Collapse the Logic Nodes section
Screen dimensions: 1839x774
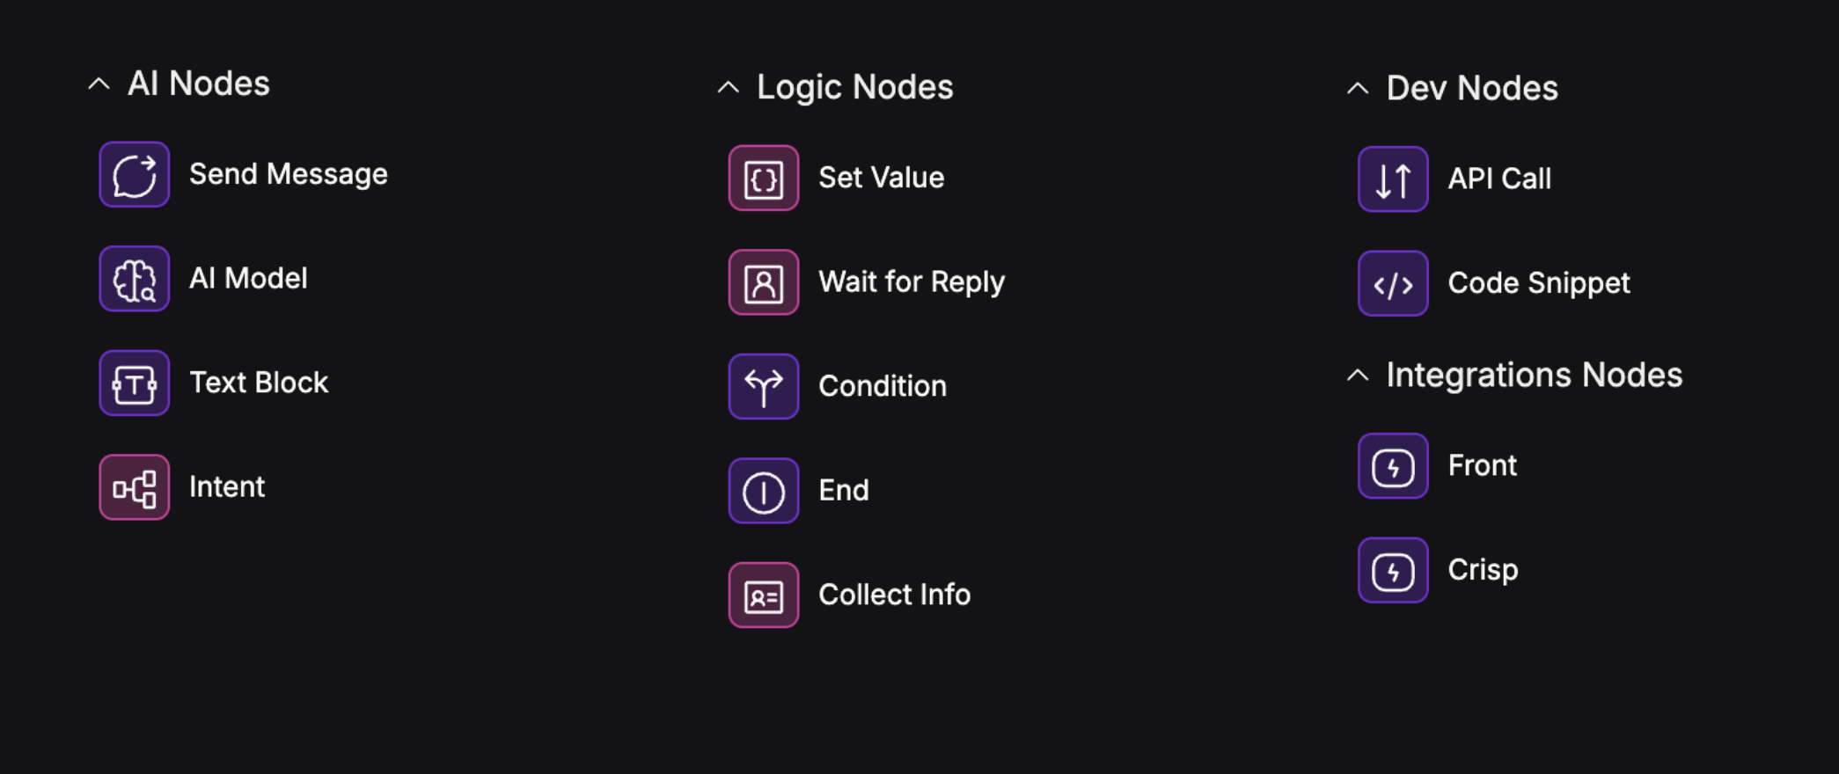pos(729,87)
